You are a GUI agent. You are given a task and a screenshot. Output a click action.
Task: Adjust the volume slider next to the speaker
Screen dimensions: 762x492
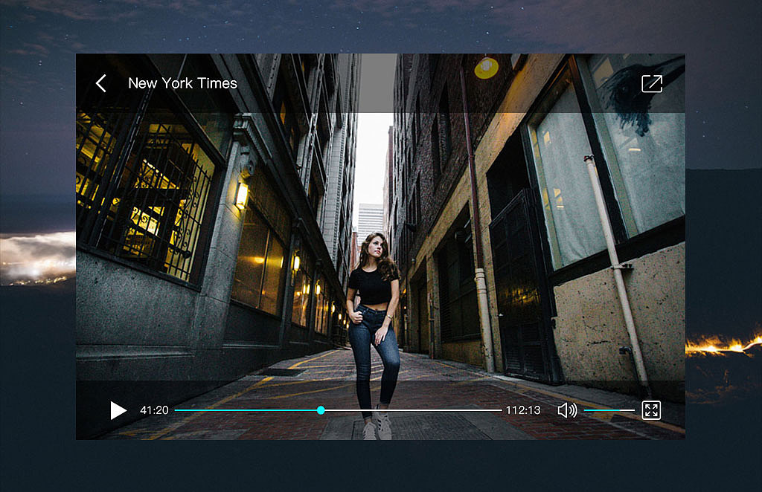(609, 410)
